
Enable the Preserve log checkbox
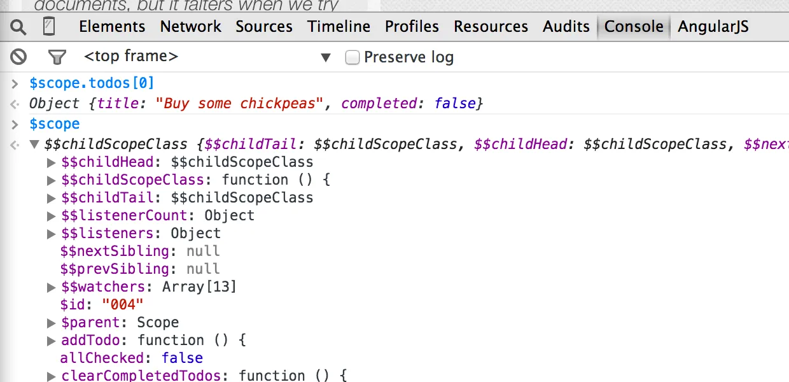[x=353, y=57]
